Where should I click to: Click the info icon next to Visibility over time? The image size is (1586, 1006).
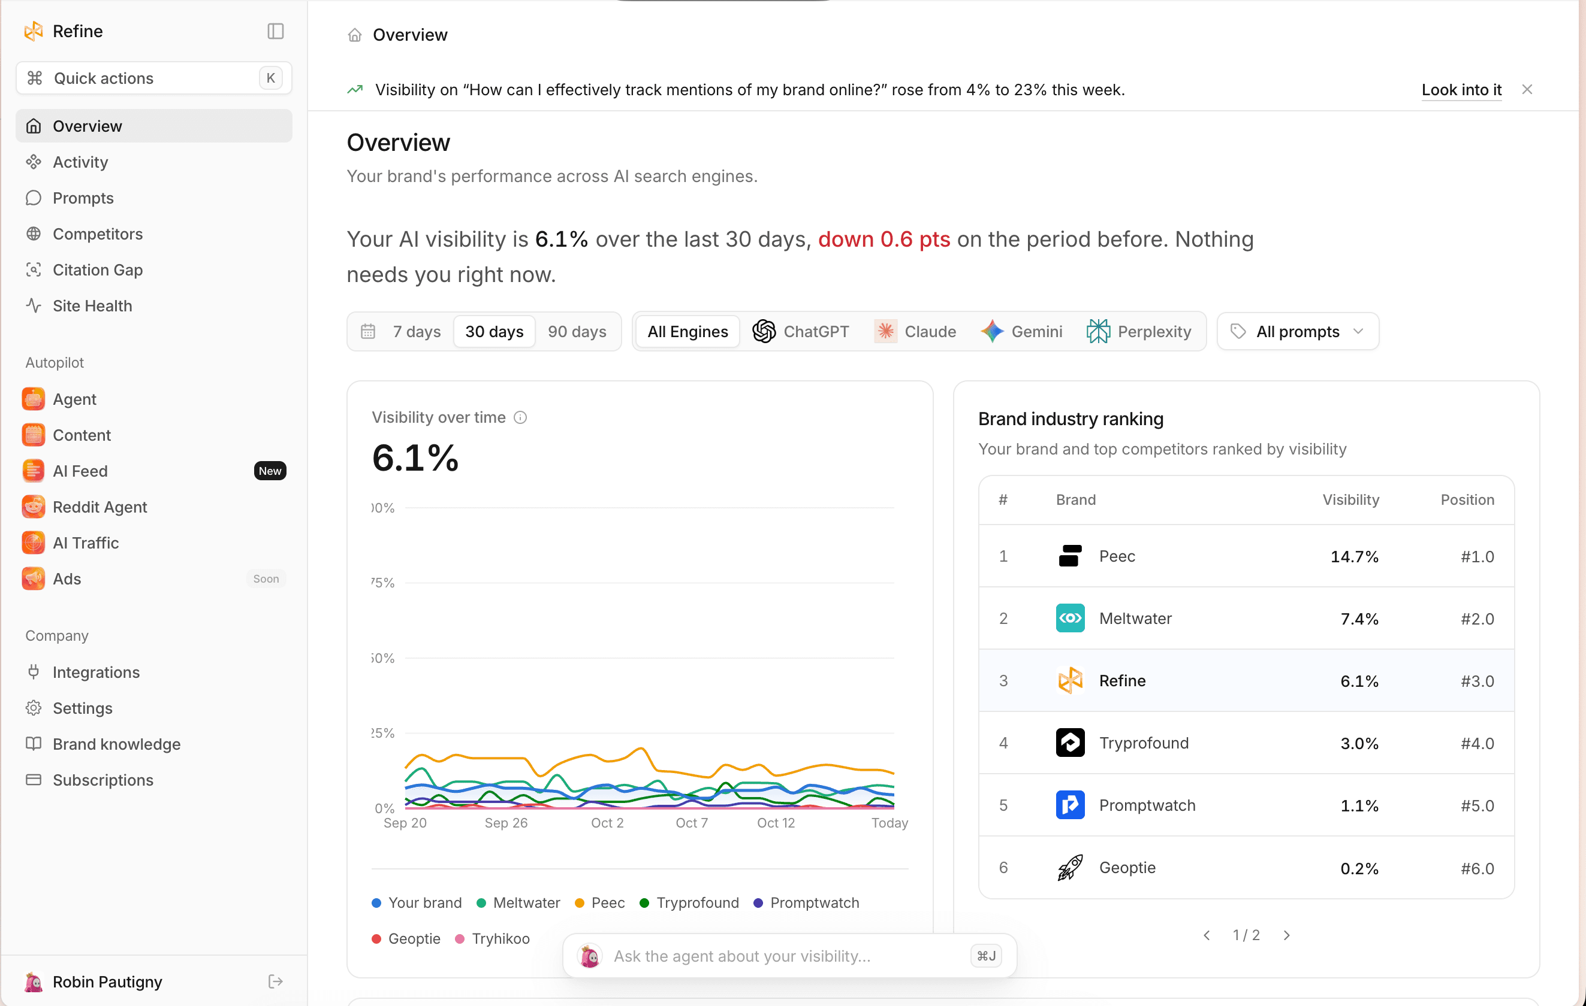pyautogui.click(x=520, y=417)
